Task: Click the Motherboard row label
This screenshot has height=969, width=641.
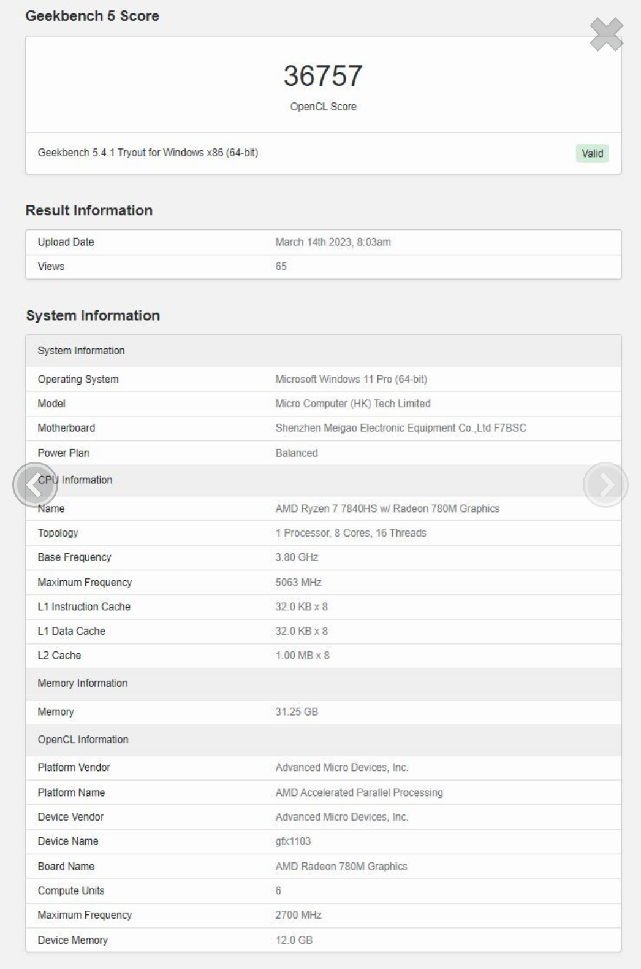Action: click(x=66, y=428)
